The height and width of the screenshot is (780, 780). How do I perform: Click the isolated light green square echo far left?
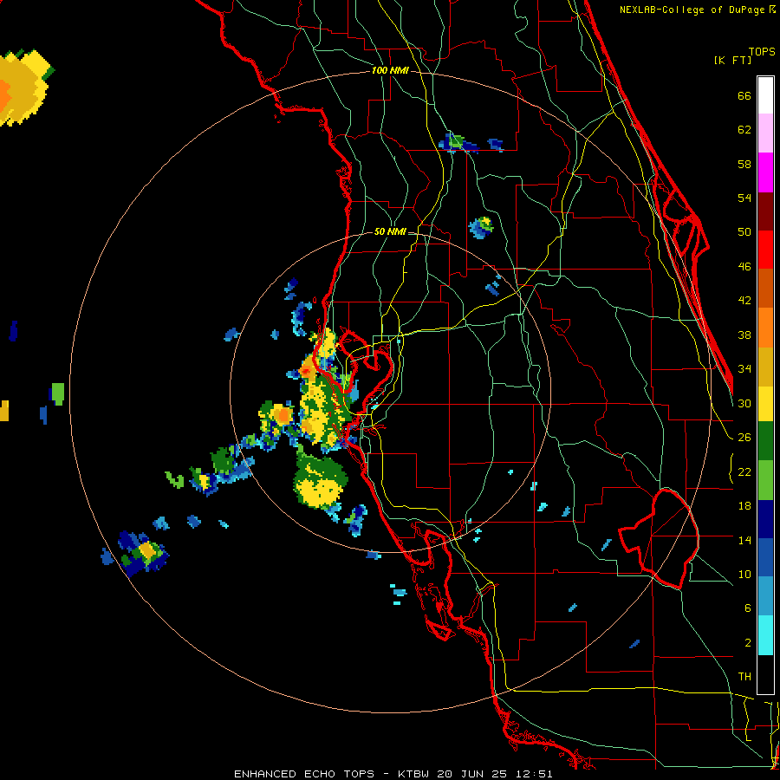pyautogui.click(x=58, y=394)
